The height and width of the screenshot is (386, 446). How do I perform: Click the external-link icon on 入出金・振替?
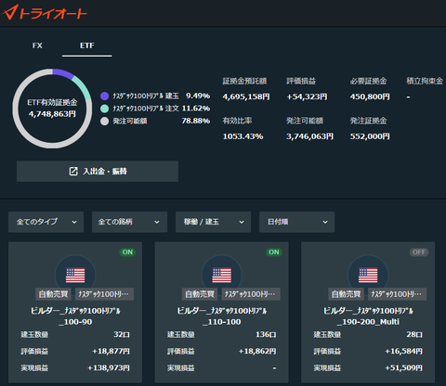tap(73, 171)
